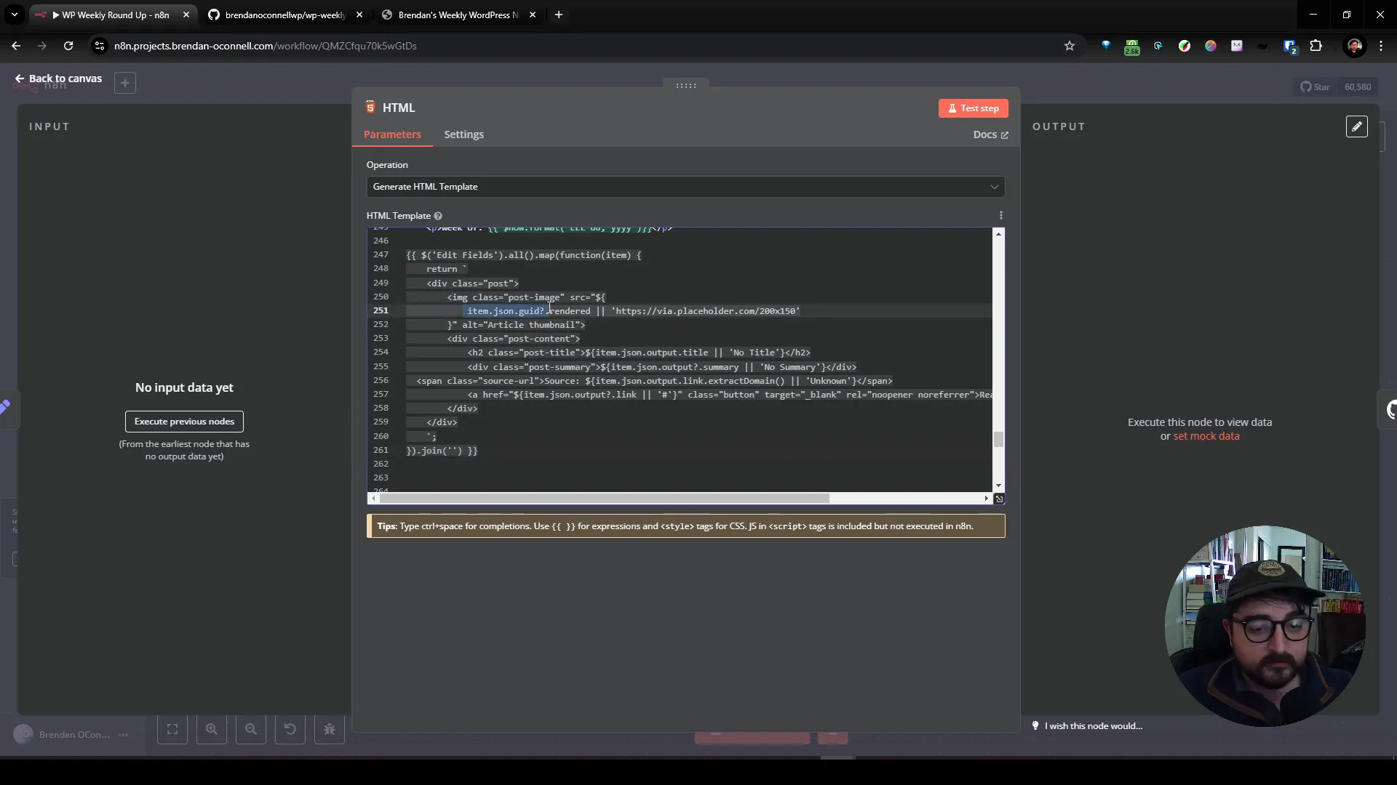Switch to the Settings tab
Image resolution: width=1397 pixels, height=785 pixels.
pyautogui.click(x=463, y=134)
